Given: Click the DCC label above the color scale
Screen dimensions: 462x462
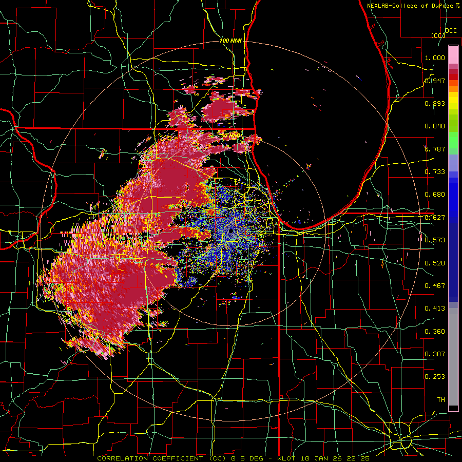Looking at the screenshot, I should pyautogui.click(x=451, y=31).
